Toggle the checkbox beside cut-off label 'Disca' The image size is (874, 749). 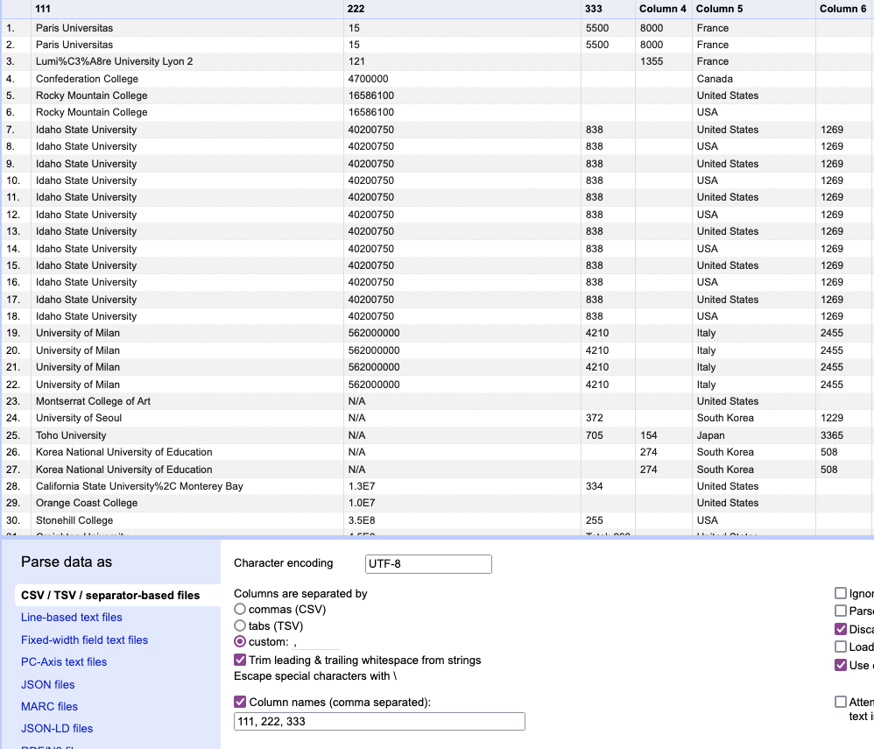pos(841,629)
